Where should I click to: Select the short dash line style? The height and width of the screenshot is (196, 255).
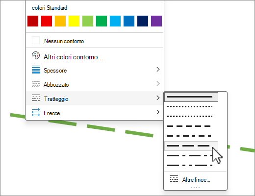tap(191, 126)
